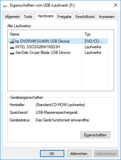121x160 pixels.
Task: Click the hp DVDRAM drive icon
Action: tap(12, 41)
